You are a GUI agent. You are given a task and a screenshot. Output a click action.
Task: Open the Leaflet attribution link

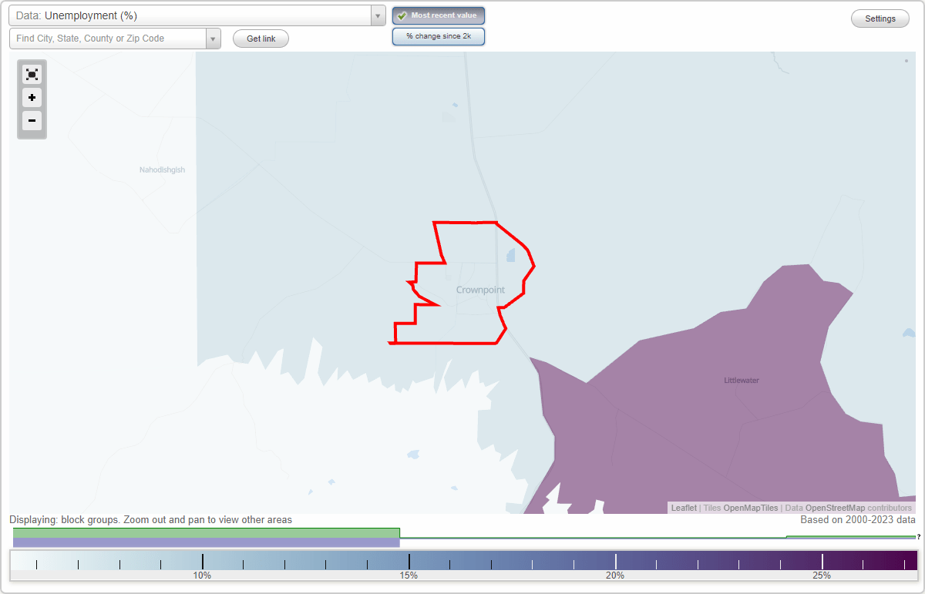684,508
